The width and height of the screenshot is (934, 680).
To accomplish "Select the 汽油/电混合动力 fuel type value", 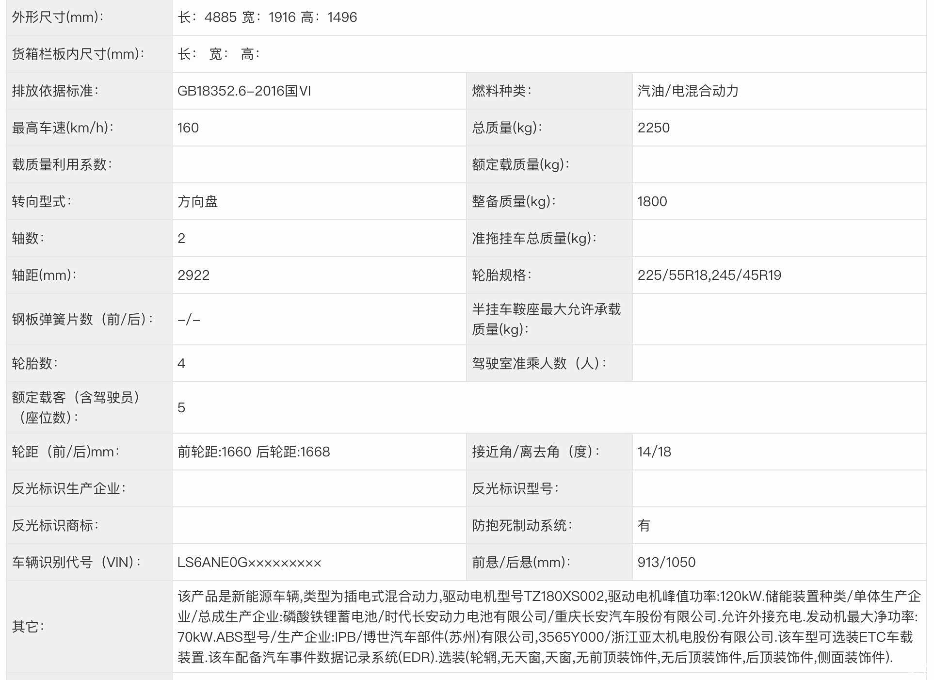I will click(688, 91).
